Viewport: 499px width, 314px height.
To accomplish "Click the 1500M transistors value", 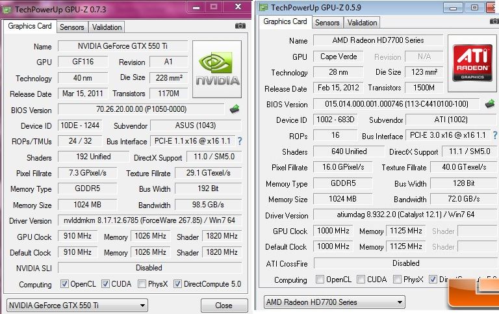I will point(424,88).
